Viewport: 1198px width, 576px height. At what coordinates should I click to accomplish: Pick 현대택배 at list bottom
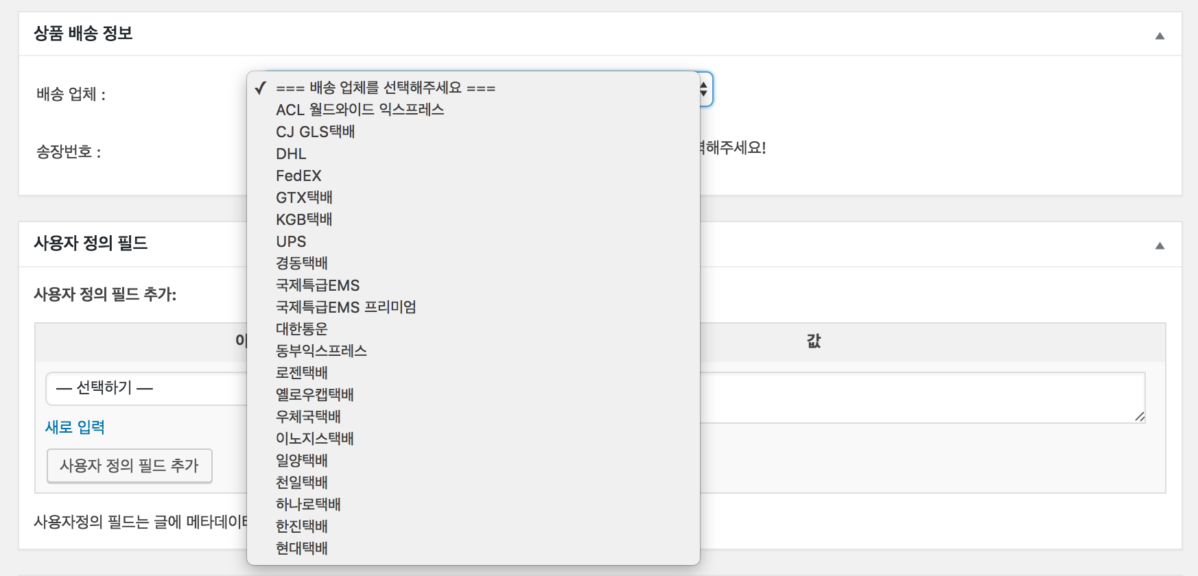pos(473,549)
